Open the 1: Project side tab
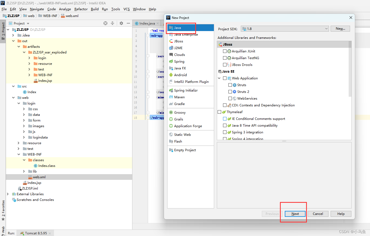This screenshot has width=370, height=236. (3, 31)
